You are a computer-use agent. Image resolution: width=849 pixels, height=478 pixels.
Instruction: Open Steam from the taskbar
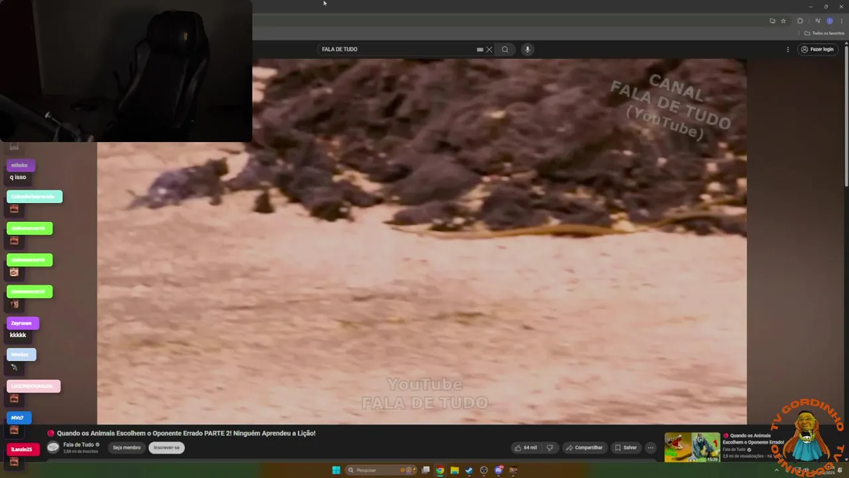click(x=469, y=470)
